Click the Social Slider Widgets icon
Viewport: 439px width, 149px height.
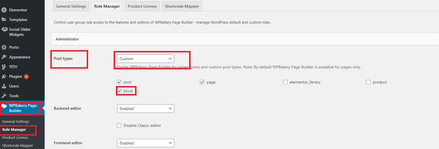click(x=4, y=30)
